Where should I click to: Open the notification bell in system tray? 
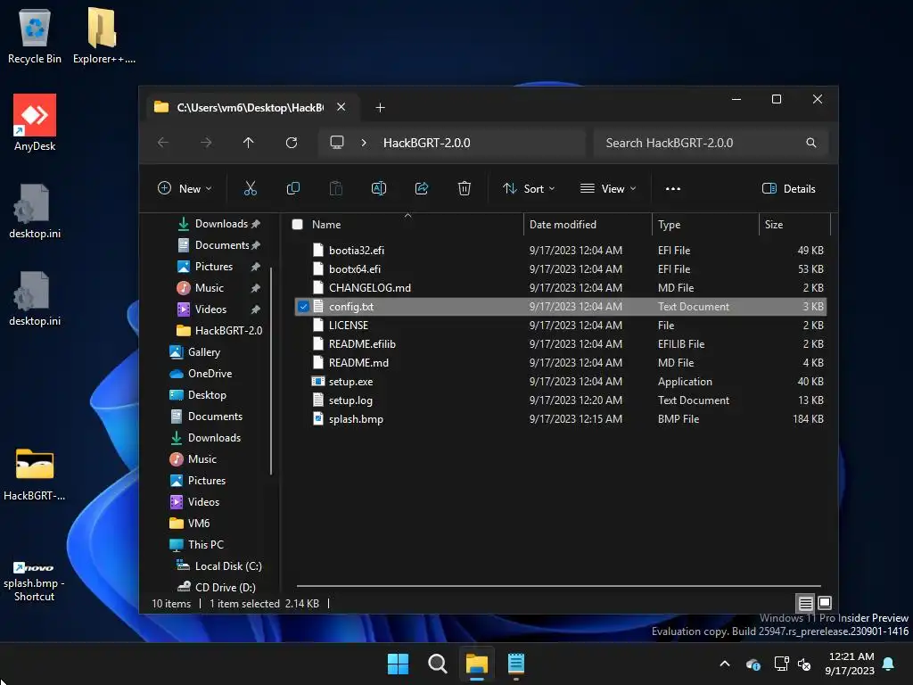click(889, 664)
